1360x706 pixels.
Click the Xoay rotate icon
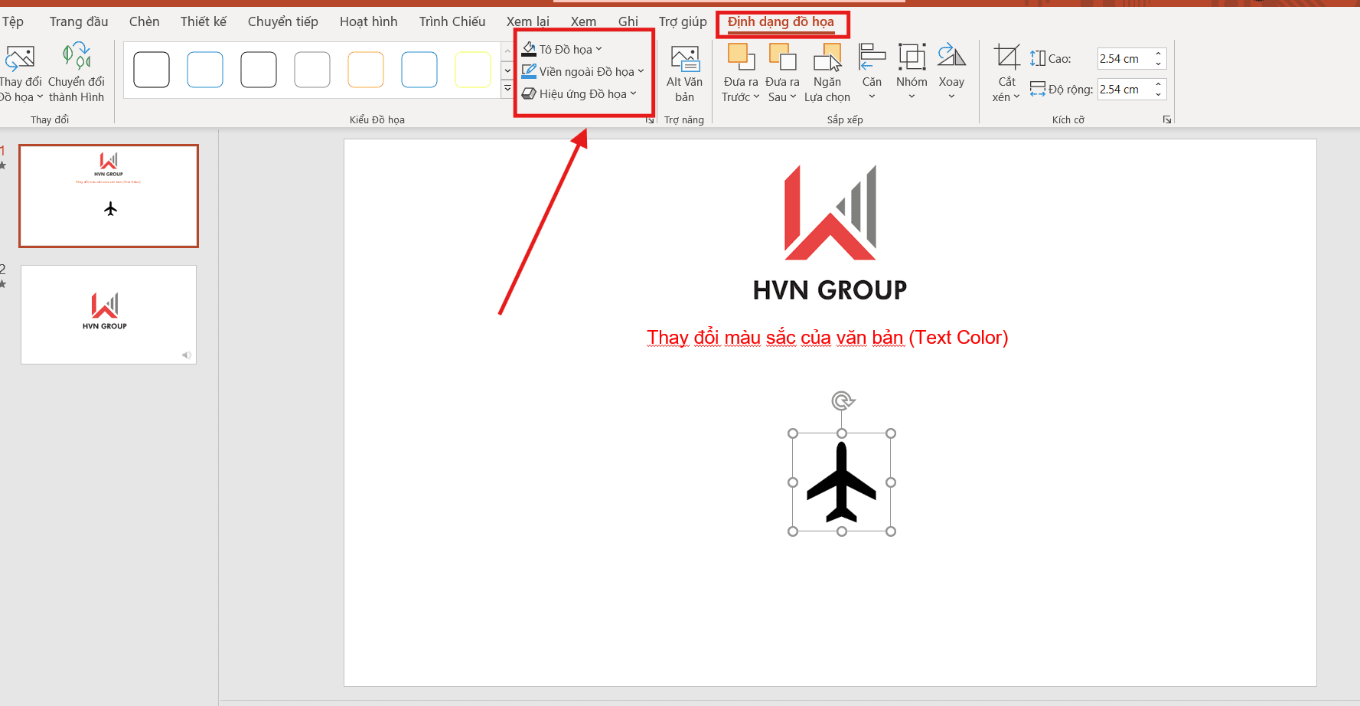click(951, 57)
